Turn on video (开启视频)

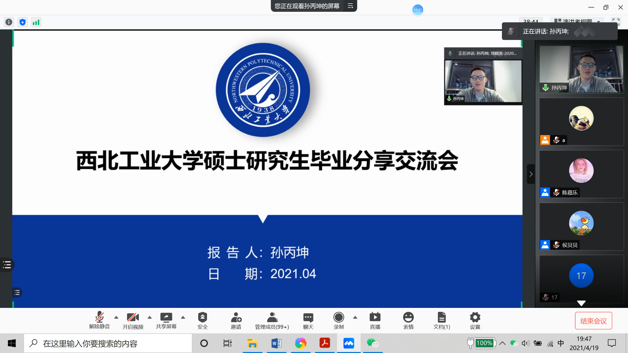coord(133,321)
